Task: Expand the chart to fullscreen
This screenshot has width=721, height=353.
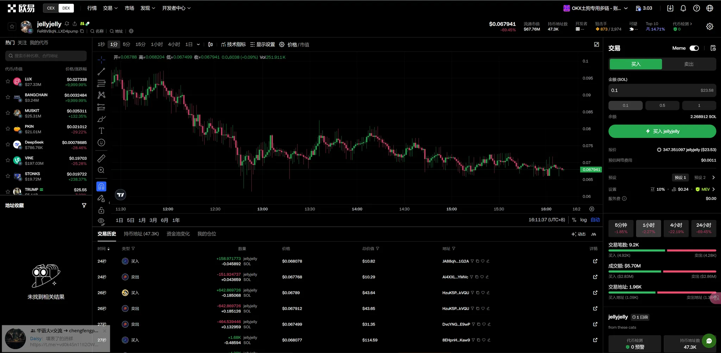Action: tap(596, 44)
